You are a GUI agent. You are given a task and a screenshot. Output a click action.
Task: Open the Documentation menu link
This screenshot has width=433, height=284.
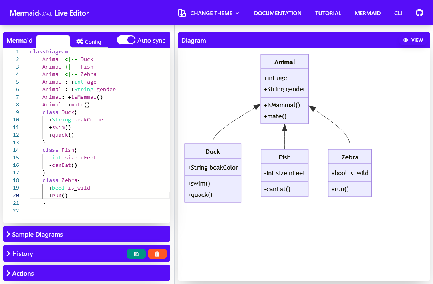click(278, 13)
